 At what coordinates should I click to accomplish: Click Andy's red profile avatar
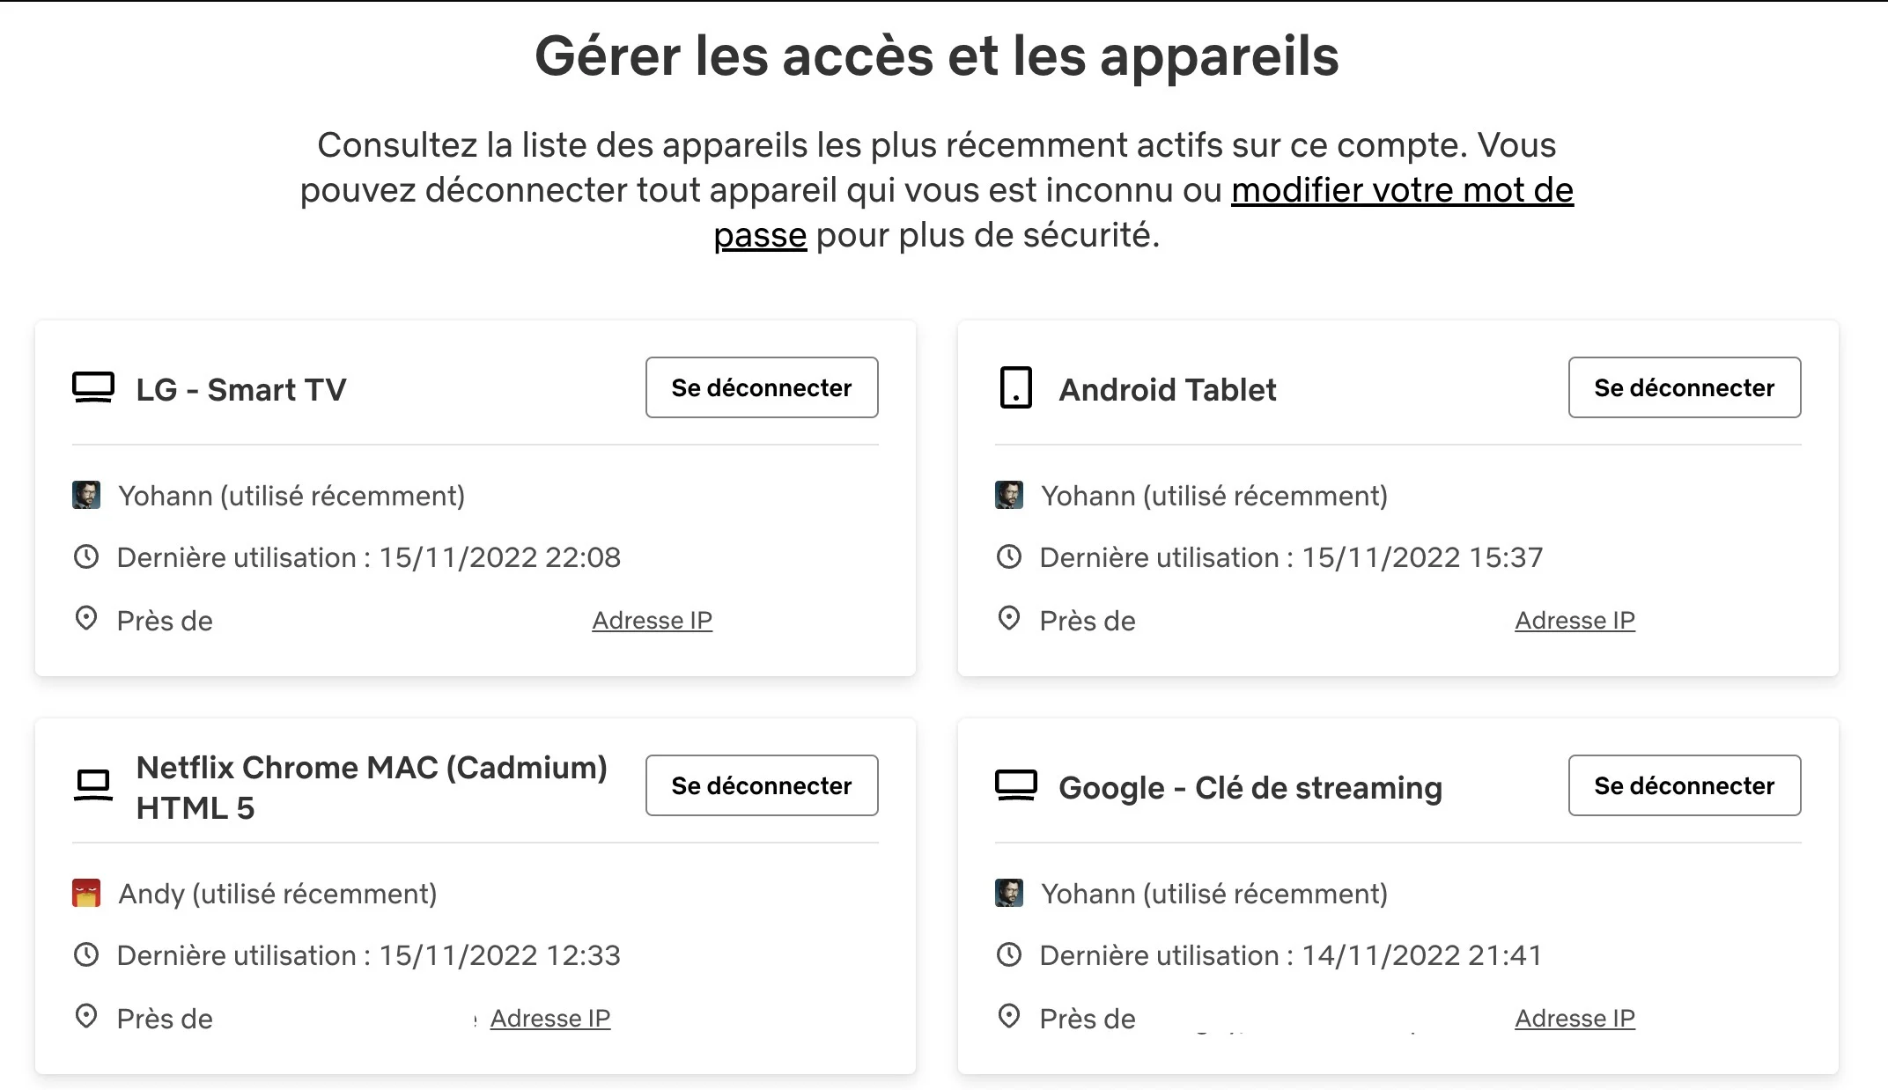(86, 893)
